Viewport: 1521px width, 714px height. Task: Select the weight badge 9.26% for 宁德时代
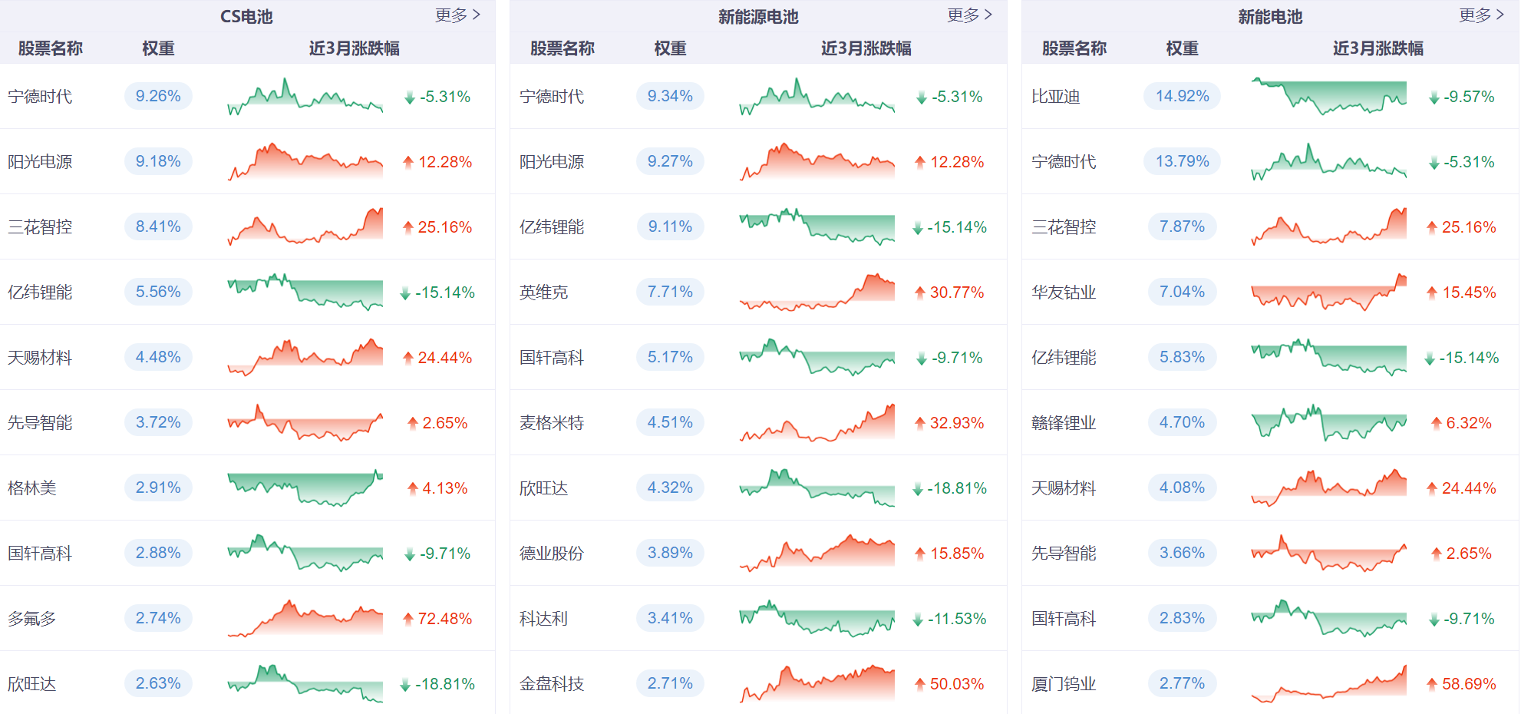coord(157,97)
